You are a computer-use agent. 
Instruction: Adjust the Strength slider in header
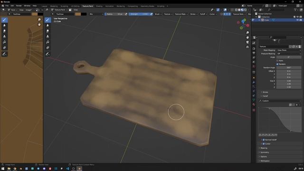pyautogui.click(x=139, y=14)
